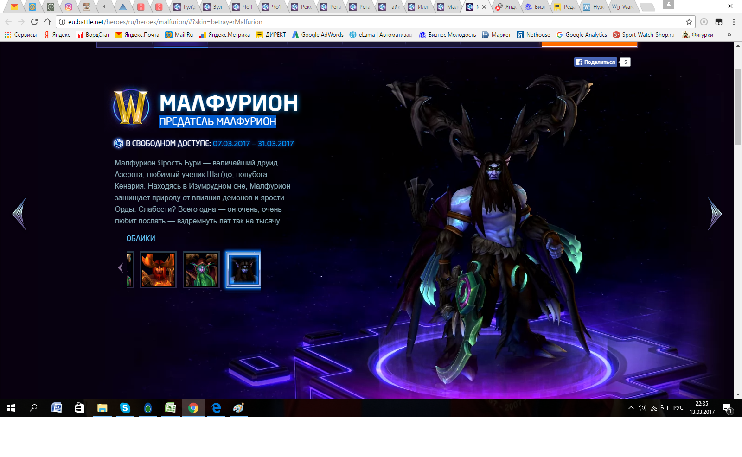
Task: Open the Бизнес Молодость bookmark
Action: (x=448, y=35)
